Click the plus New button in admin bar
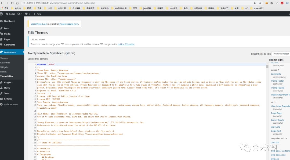The width and height of the screenshot is (290, 160). click(x=37, y=14)
